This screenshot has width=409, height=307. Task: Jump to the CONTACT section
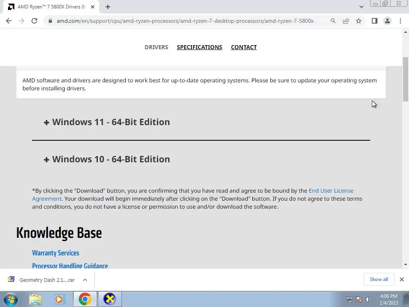244,47
